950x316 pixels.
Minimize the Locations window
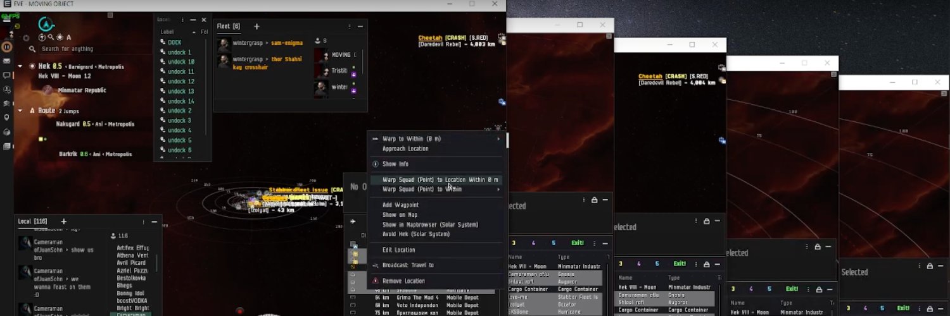tap(193, 20)
